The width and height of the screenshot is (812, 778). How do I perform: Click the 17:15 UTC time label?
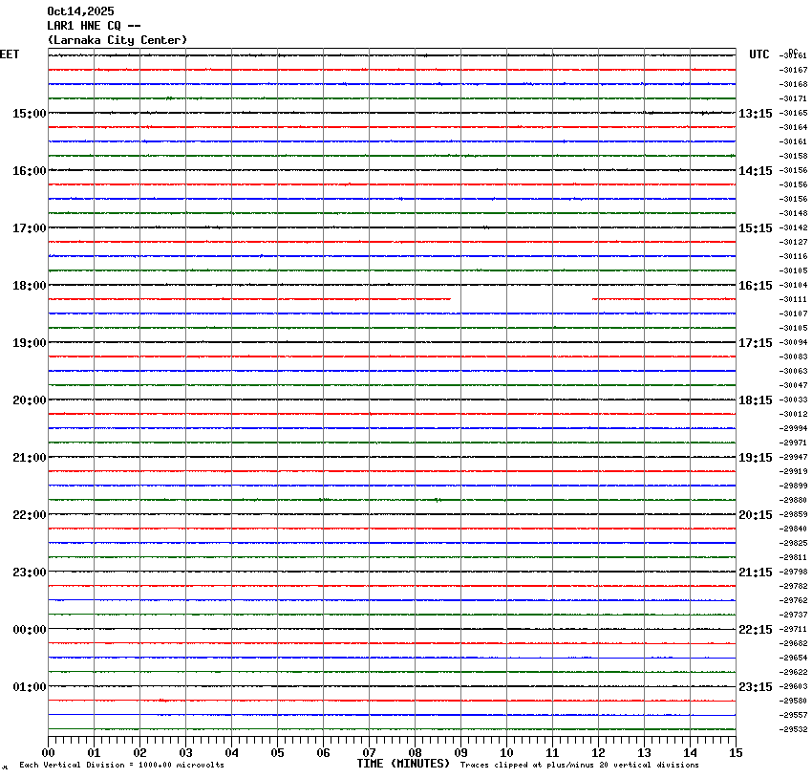pyautogui.click(x=756, y=343)
